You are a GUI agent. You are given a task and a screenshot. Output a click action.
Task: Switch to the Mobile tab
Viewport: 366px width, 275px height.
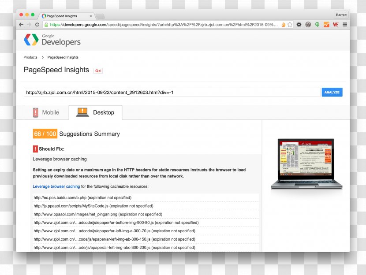click(46, 112)
